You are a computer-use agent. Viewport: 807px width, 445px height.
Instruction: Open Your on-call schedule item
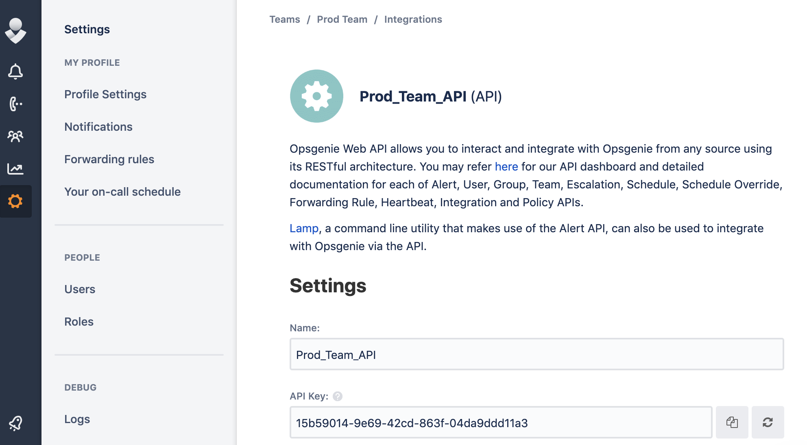[x=122, y=192]
